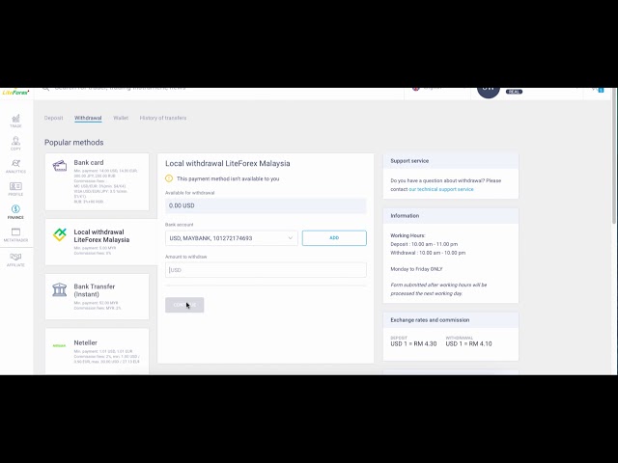618x463 pixels.
Task: Expand the Bank account dropdown
Action: pos(232,238)
